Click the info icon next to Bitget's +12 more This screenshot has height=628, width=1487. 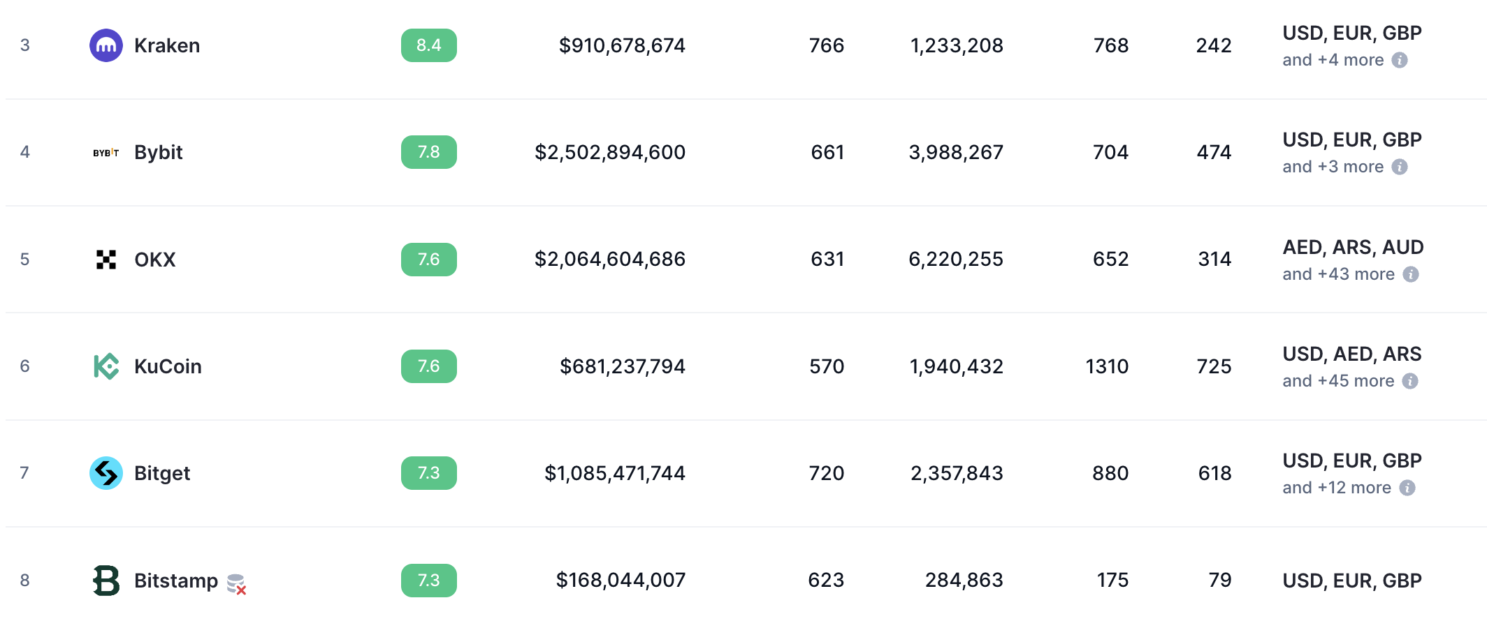click(1407, 488)
